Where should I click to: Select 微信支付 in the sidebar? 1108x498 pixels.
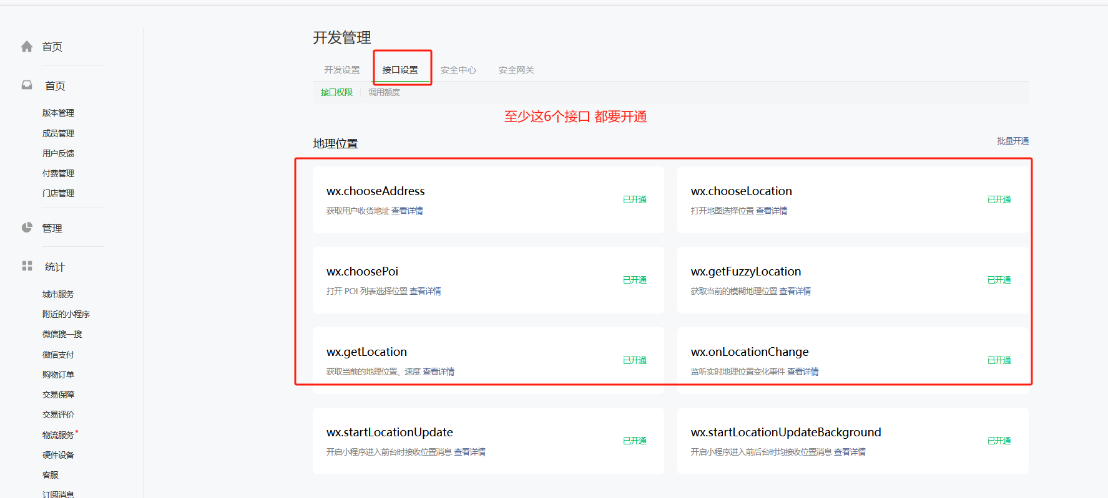58,355
